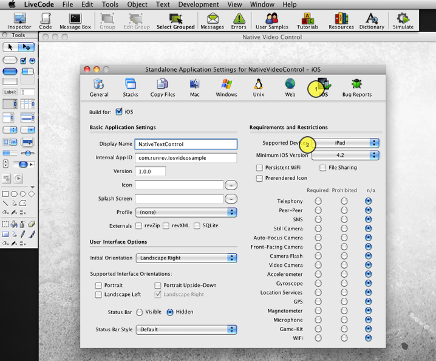
Task: Browse for an Icon file
Action: pyautogui.click(x=231, y=185)
